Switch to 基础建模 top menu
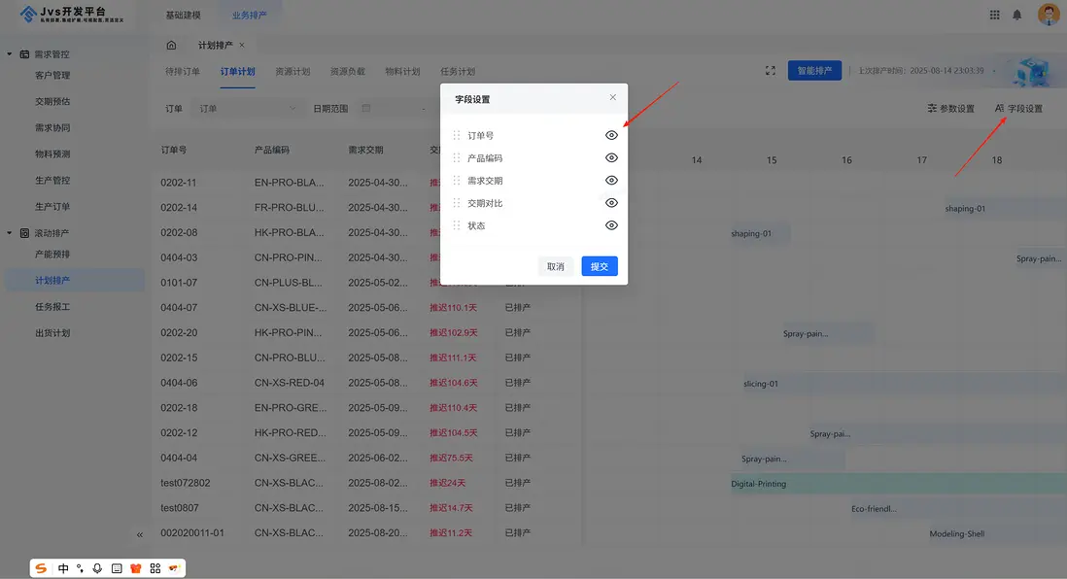1067x579 pixels. 183,15
